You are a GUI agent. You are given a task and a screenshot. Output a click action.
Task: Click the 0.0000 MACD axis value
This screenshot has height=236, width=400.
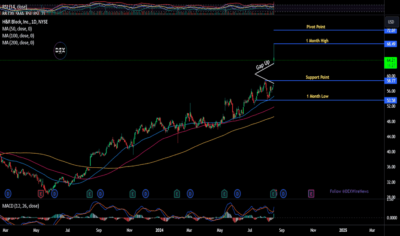[x=392, y=218]
